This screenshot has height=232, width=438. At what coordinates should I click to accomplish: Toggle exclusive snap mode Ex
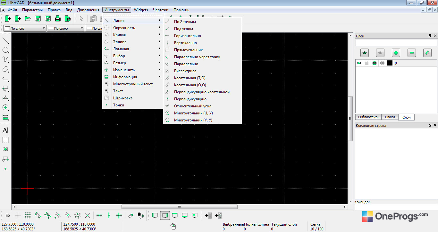pos(8,215)
